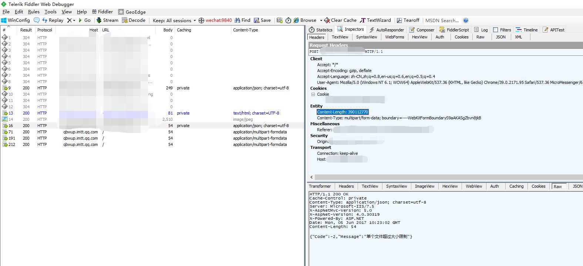The height and width of the screenshot is (266, 583).
Task: Select Connection: keep-alive header
Action: pyautogui.click(x=337, y=153)
